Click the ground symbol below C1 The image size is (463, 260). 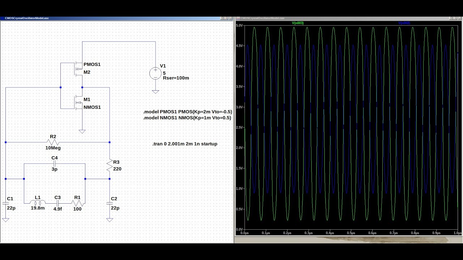[x=6, y=220]
